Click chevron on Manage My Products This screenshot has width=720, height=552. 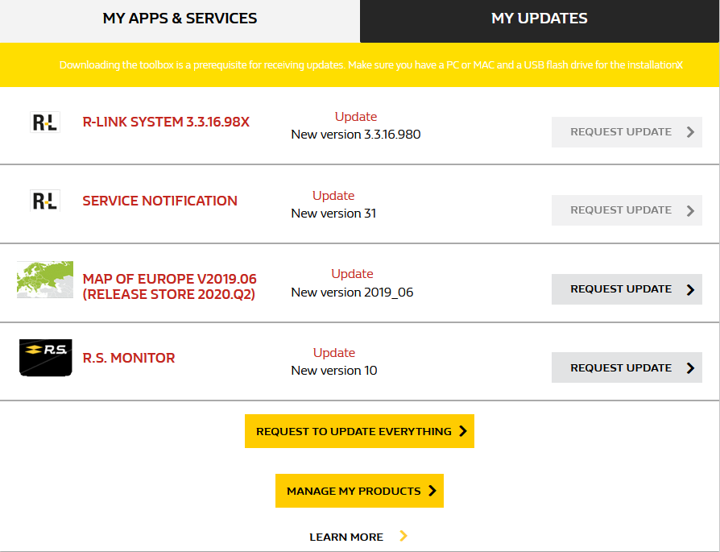pos(432,491)
